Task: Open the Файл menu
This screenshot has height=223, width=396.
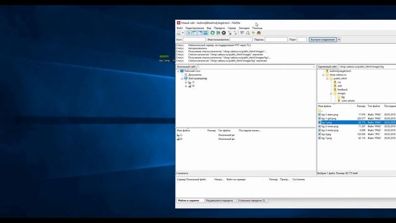Action: pos(179,28)
